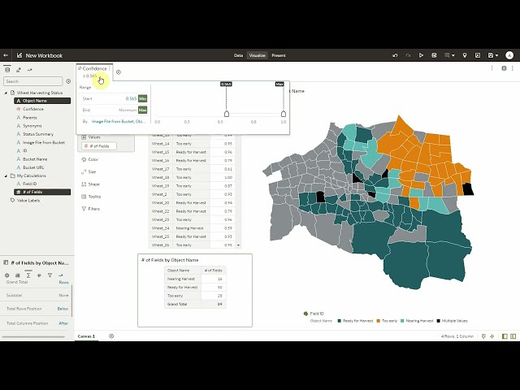
Task: Add a new canvas with plus icon
Action: tap(111, 336)
